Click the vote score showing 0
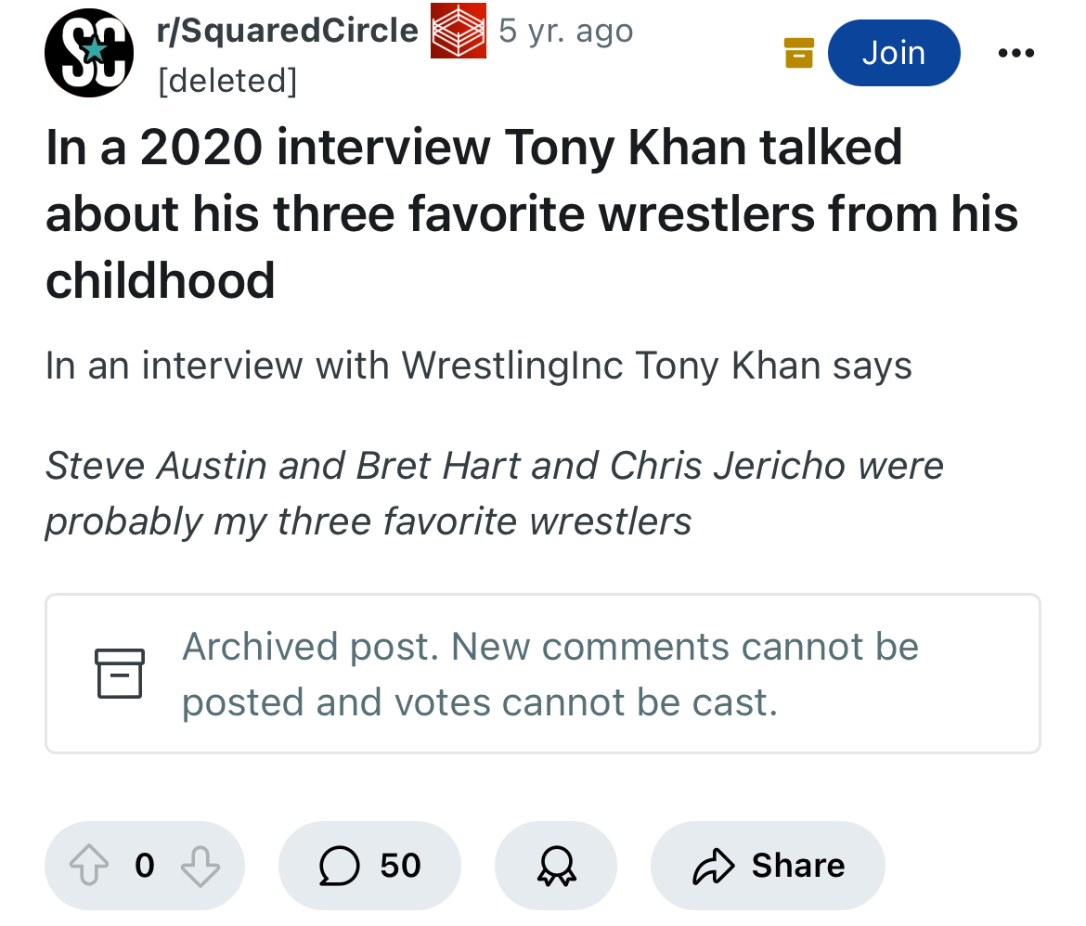The height and width of the screenshot is (926, 1086). point(144,866)
